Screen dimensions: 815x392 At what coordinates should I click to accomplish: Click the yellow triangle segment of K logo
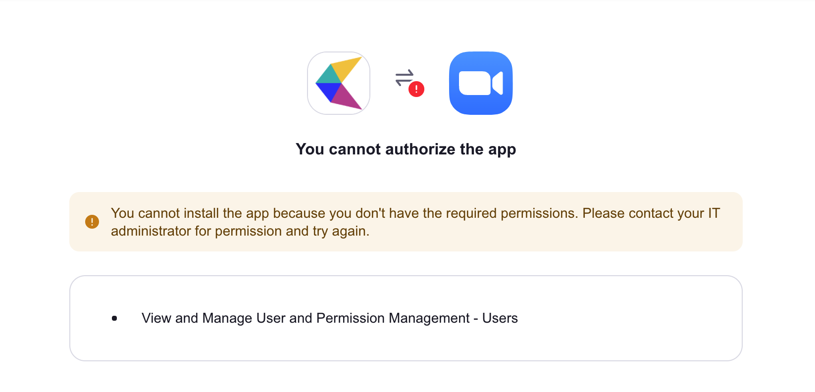click(346, 69)
